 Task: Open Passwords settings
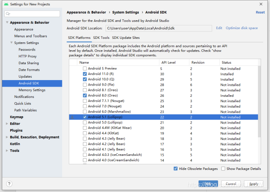point(27,50)
